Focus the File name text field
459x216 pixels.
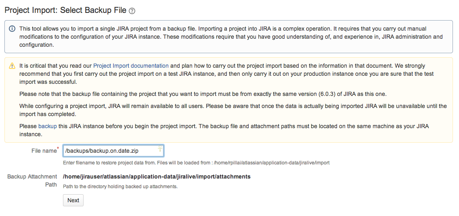[x=109, y=151]
